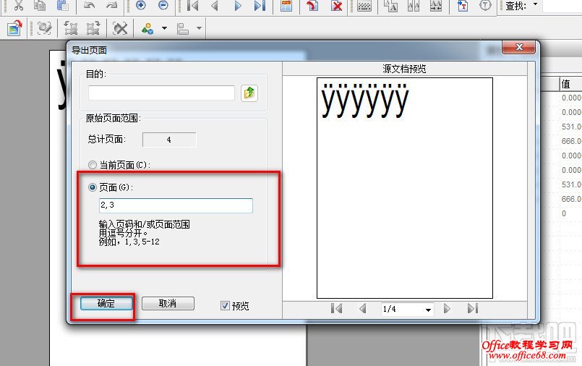
Task: Click the search text field in toolbar
Action: (x=562, y=6)
